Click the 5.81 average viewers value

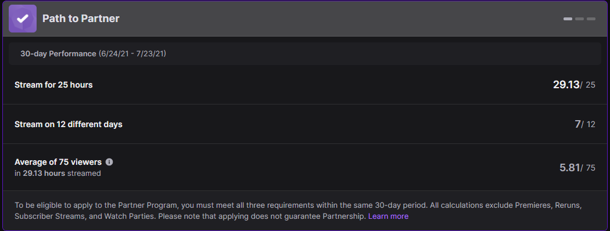coord(569,168)
